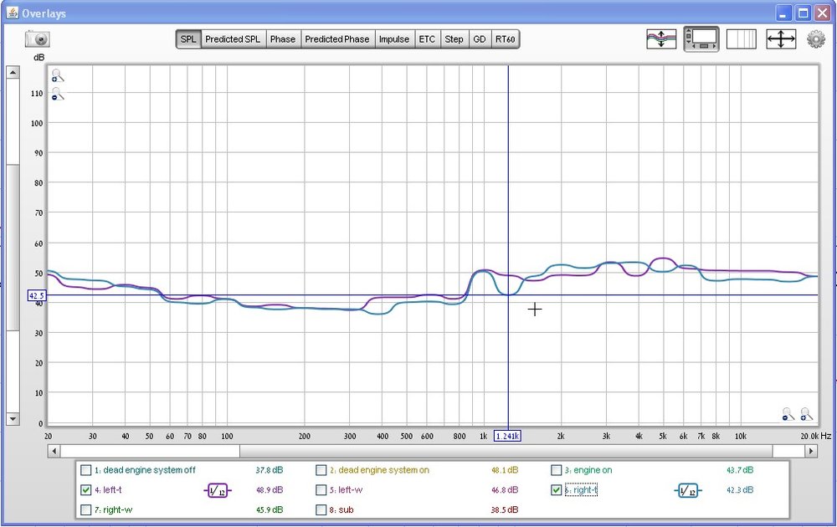837x527 pixels.
Task: Zoom in vertically with top-left magnifier
Action: coord(57,76)
